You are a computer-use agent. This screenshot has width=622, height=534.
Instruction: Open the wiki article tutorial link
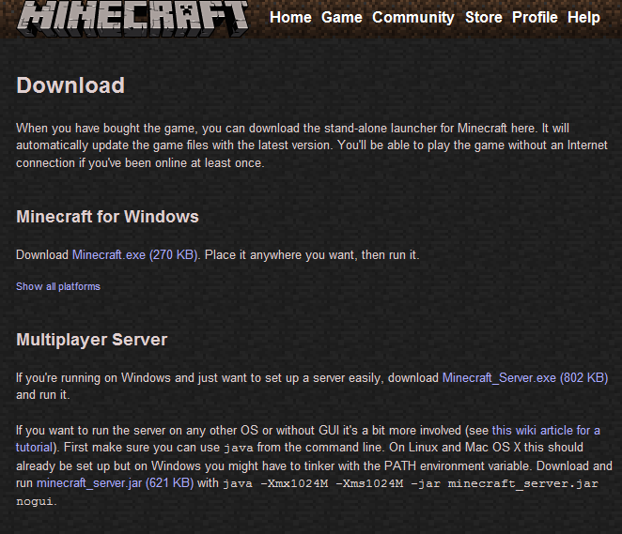546,431
